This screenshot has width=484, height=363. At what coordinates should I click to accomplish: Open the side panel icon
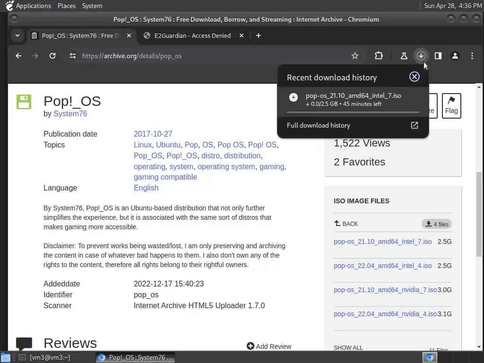coord(438,56)
